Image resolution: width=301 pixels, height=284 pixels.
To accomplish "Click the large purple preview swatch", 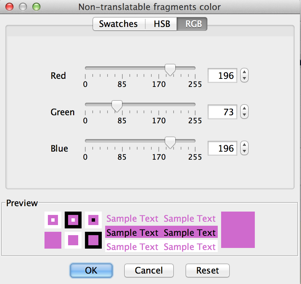I will coord(238,230).
